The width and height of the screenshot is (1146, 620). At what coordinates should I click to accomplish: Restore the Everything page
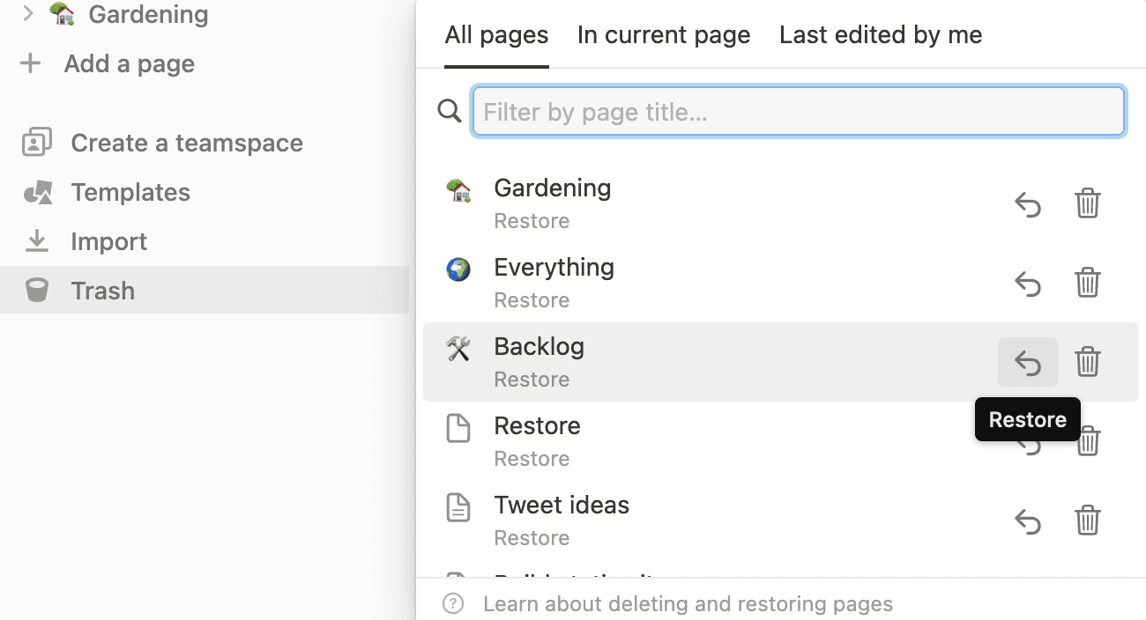tap(1027, 284)
